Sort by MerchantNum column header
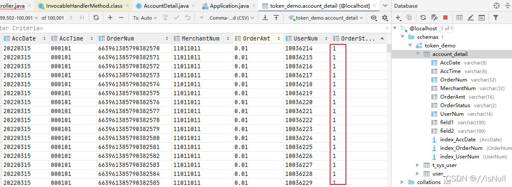This screenshot has width=512, height=187. click(202, 38)
